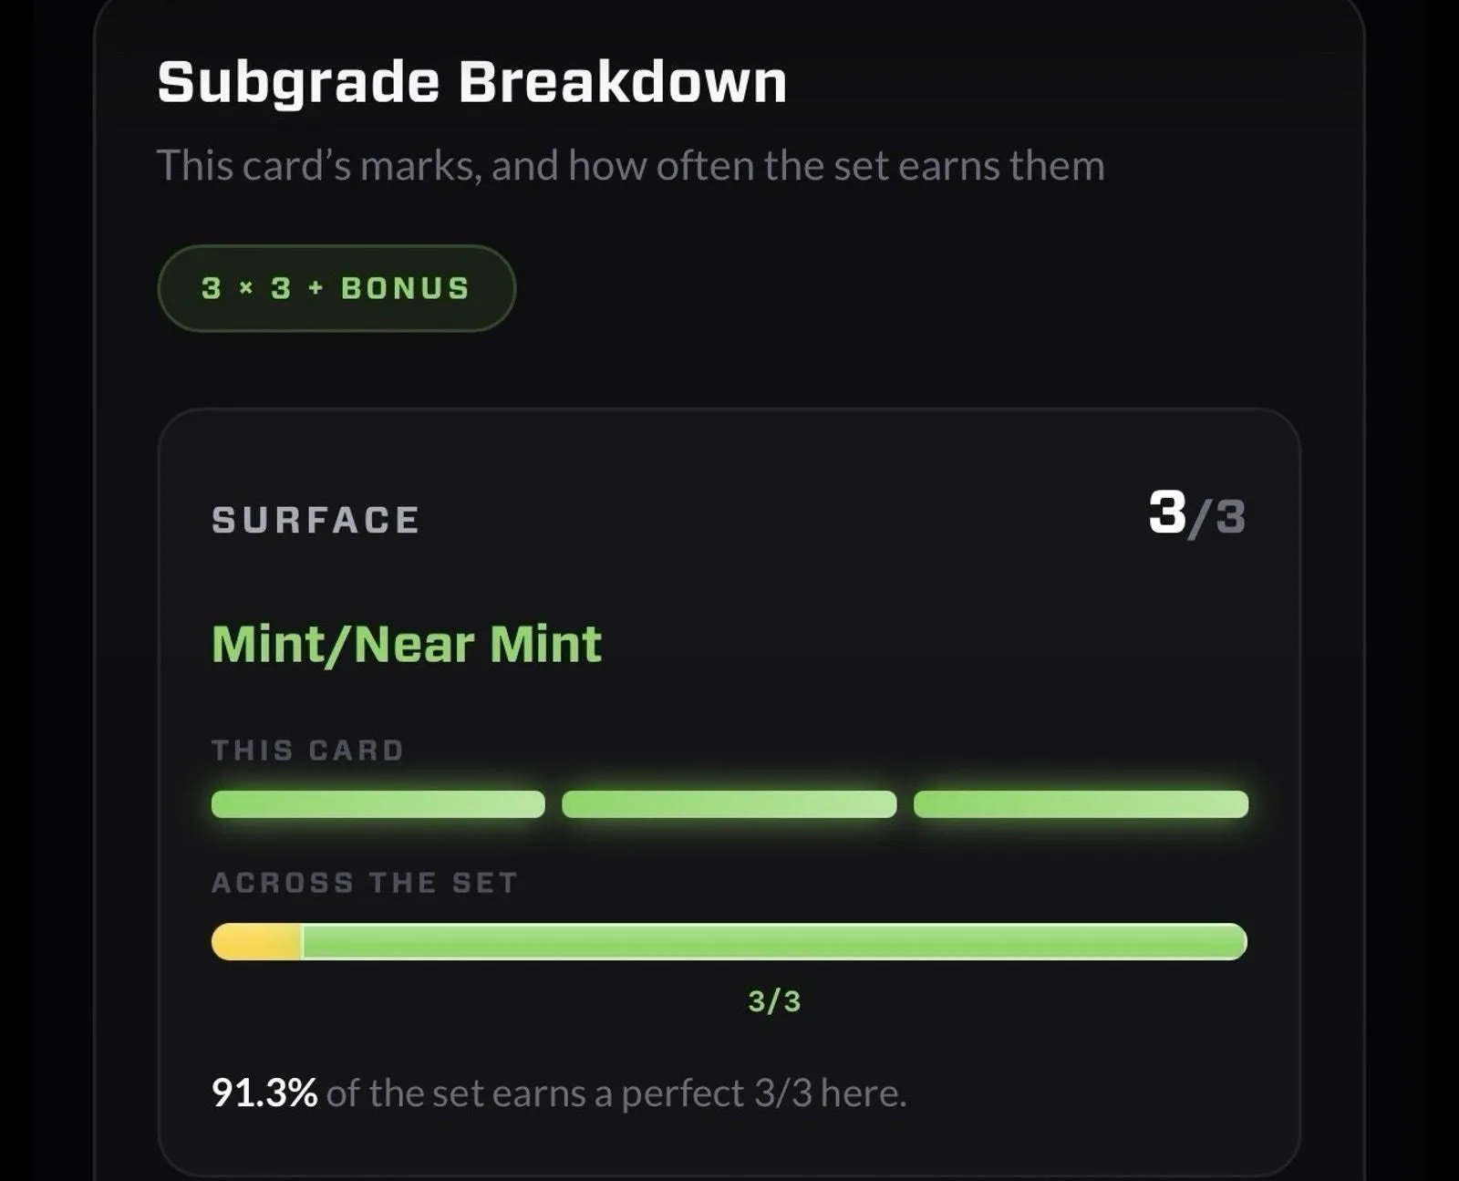
Task: Click the SURFACE category title
Action: (316, 521)
